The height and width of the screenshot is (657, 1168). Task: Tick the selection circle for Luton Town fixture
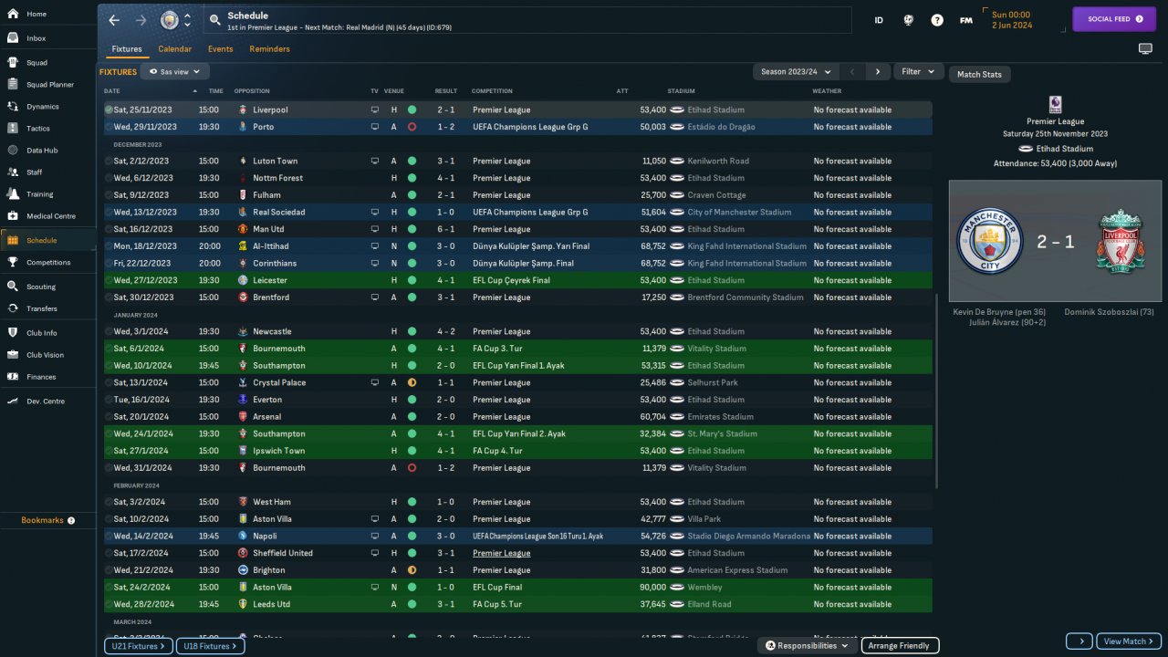coord(109,161)
